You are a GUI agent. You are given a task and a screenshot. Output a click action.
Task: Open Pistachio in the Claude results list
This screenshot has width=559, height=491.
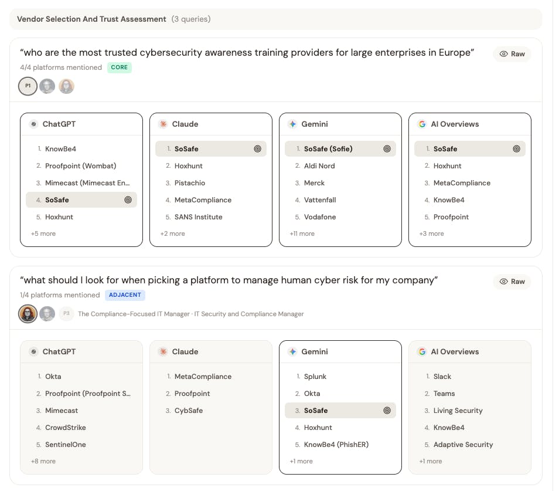(x=190, y=183)
